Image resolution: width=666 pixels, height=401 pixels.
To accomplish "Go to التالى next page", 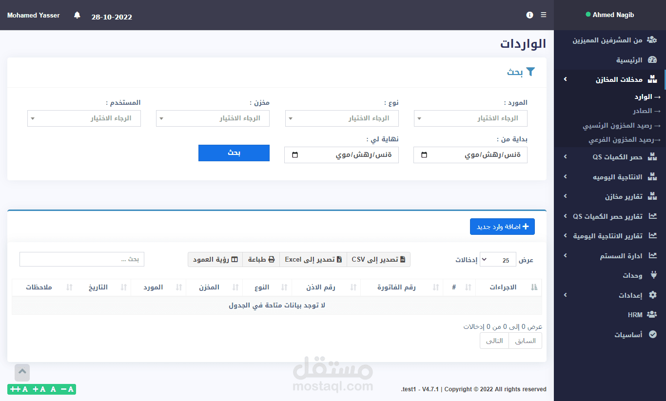I will (x=494, y=341).
